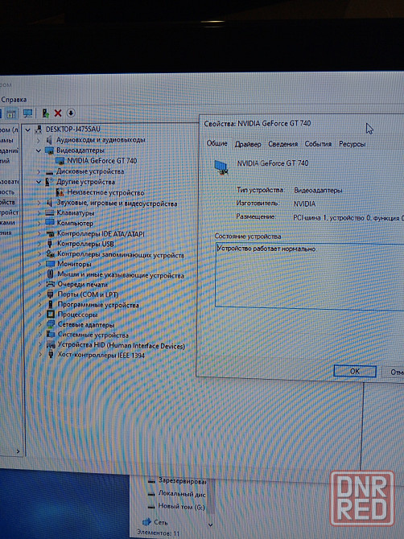Click the keyboard icon of Клавиатуры
Viewport: 404px width, 539px height.
50,213
